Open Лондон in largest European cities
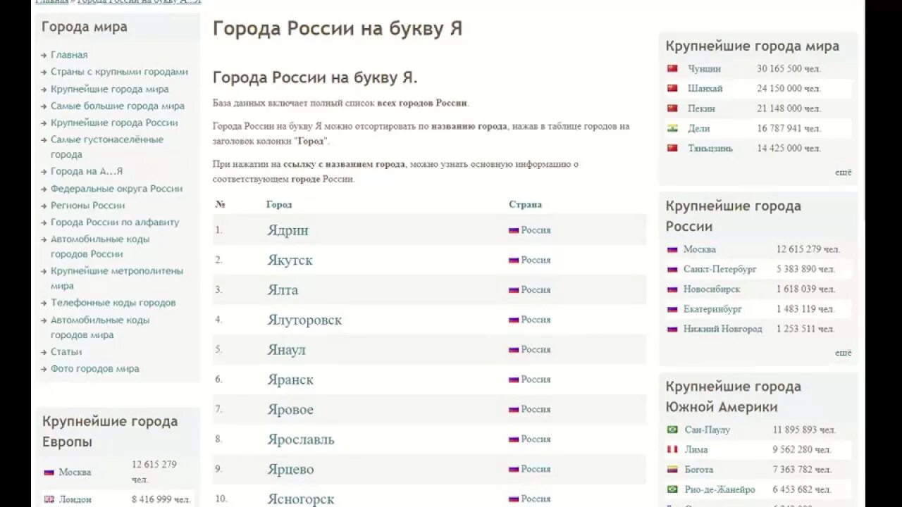Screen dimensions: 902x507 [x=75, y=499]
